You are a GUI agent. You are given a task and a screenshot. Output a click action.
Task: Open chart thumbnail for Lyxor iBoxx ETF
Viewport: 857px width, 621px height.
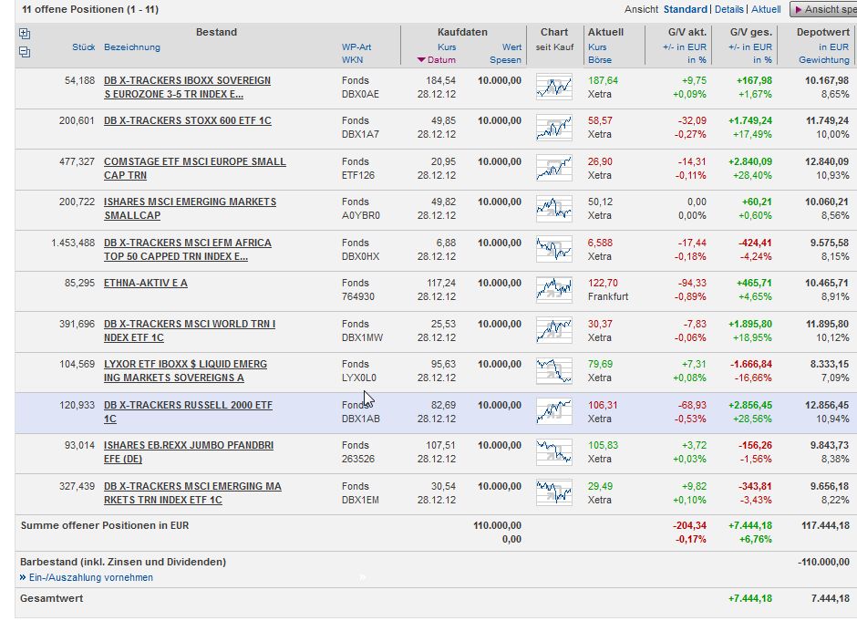pyautogui.click(x=553, y=371)
